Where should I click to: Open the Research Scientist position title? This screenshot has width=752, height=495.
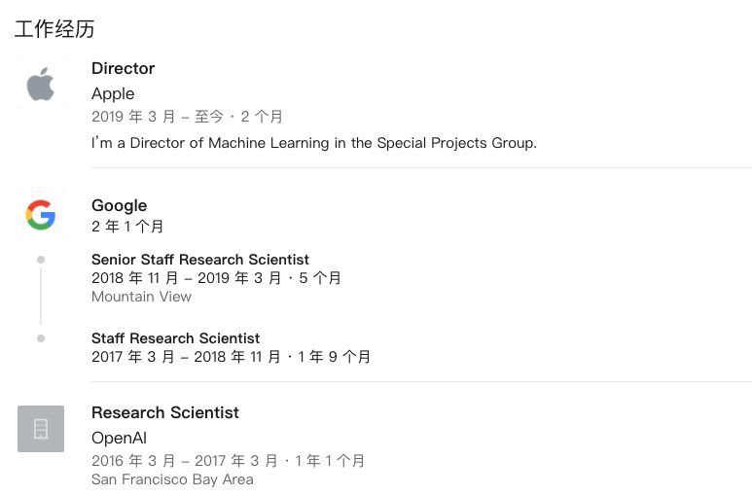click(165, 412)
